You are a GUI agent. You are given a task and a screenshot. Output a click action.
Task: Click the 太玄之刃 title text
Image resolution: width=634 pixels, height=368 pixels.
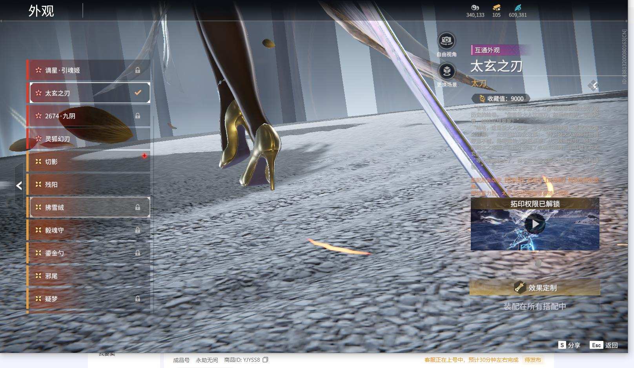(496, 66)
